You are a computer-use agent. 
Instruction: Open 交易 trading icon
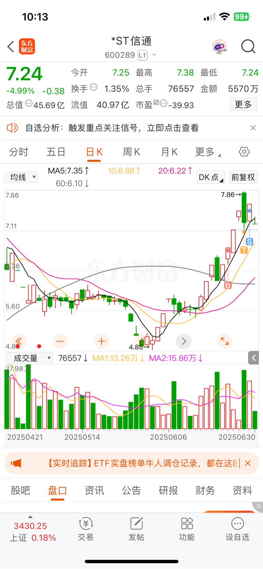tap(86, 529)
